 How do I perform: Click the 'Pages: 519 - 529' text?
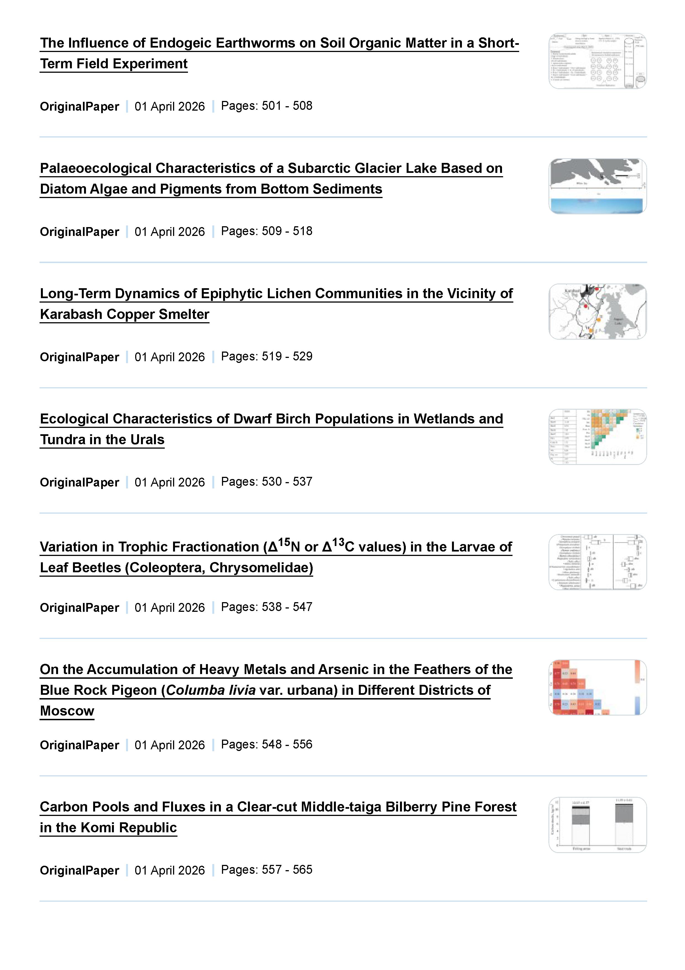click(266, 356)
